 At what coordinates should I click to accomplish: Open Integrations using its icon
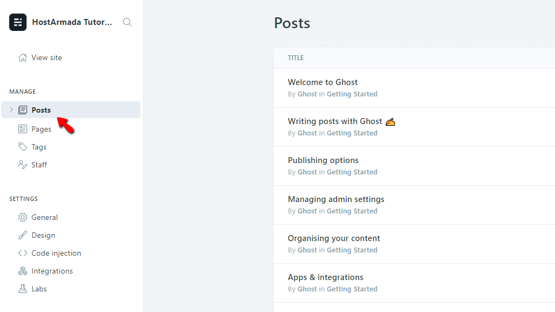point(22,270)
